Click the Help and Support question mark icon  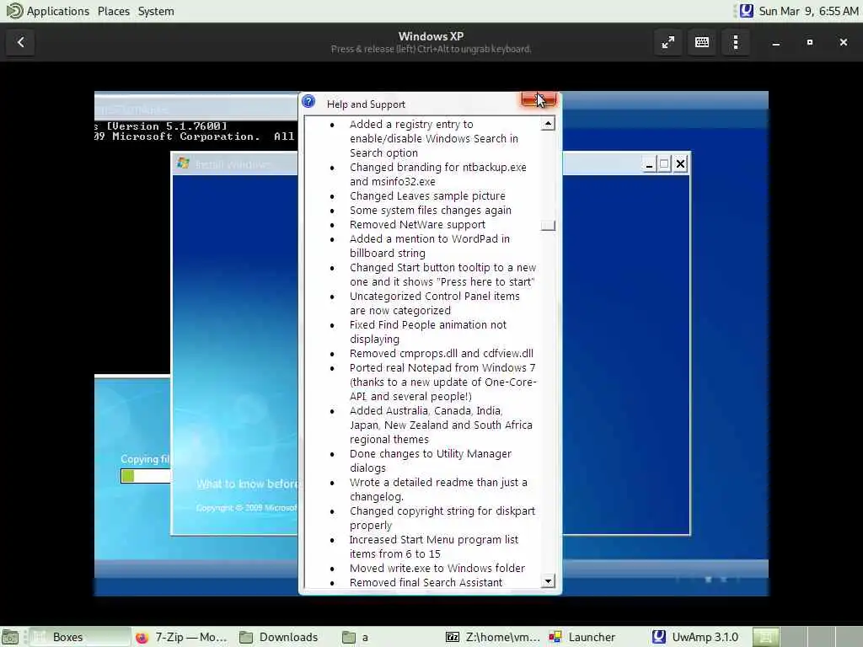click(308, 102)
